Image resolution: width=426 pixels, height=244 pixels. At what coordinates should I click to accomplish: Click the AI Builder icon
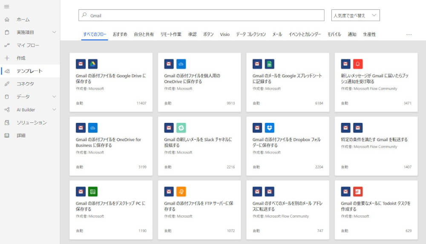coord(7,110)
